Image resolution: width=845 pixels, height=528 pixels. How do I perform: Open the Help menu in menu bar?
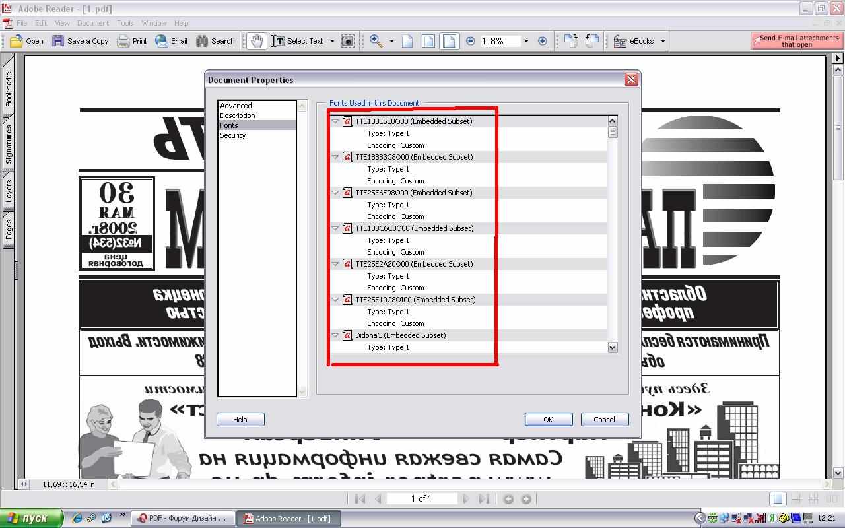click(181, 23)
